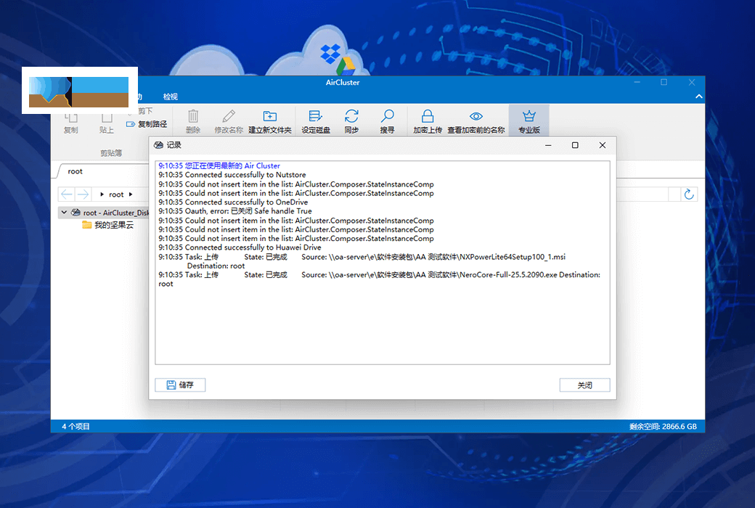
Task: Click the remaining space 2866.6 GB status
Action: [663, 426]
